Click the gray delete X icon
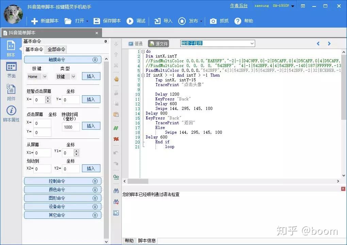This screenshot has height=245, width=347. coord(116,66)
